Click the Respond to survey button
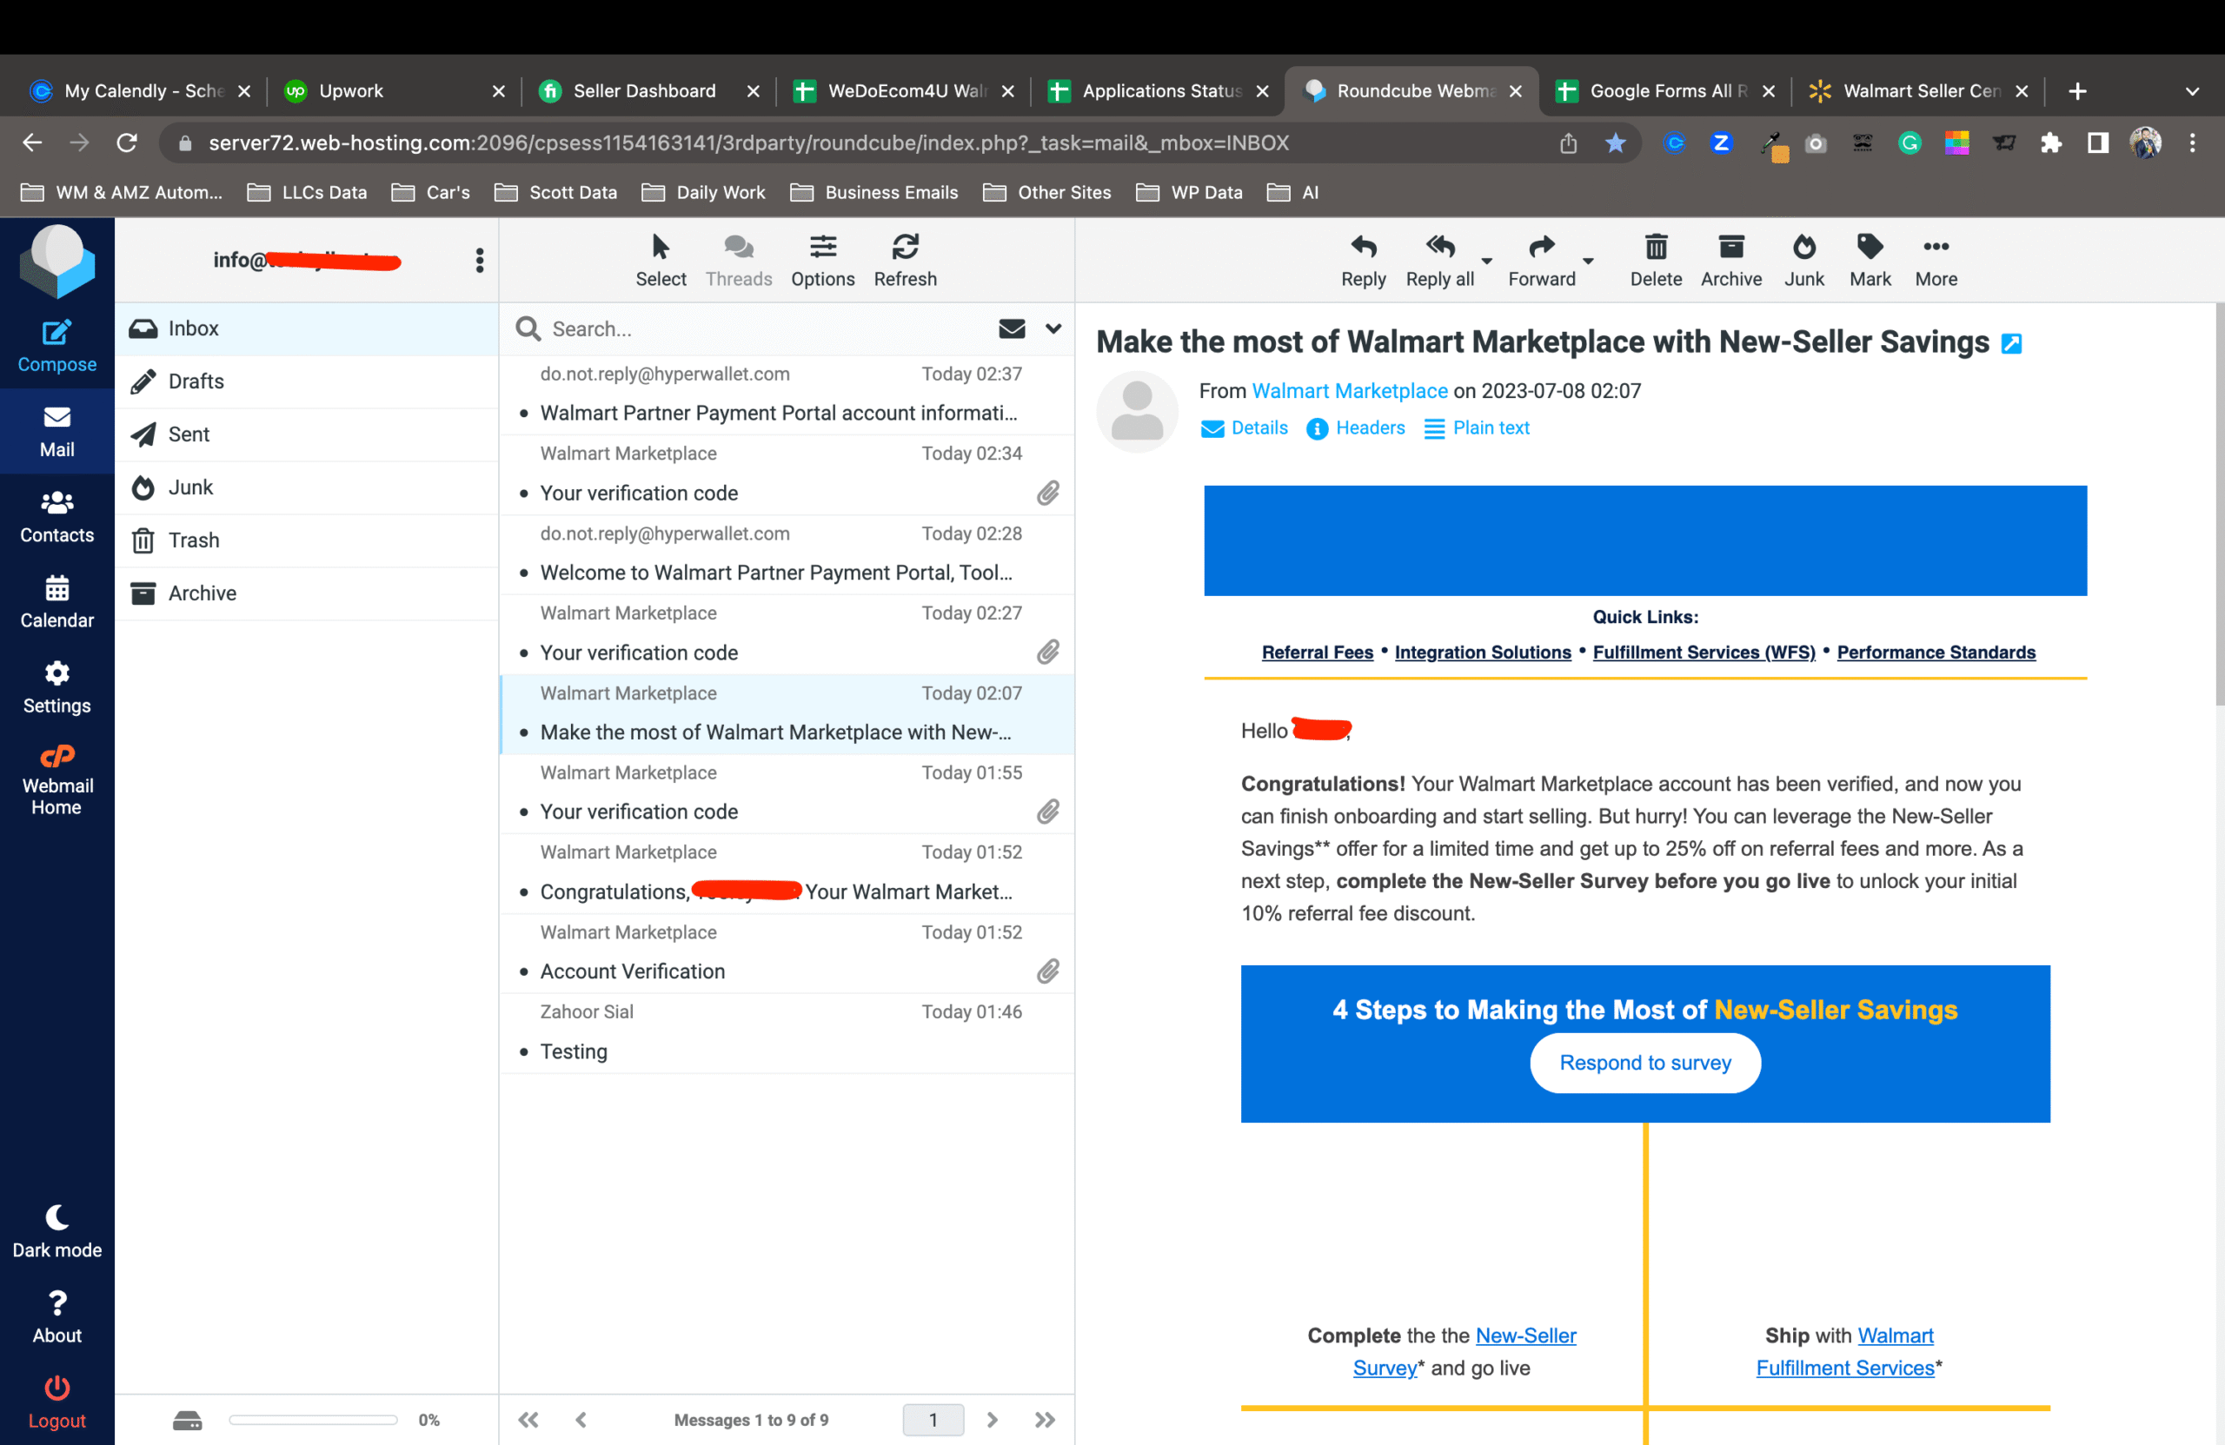 (1644, 1062)
